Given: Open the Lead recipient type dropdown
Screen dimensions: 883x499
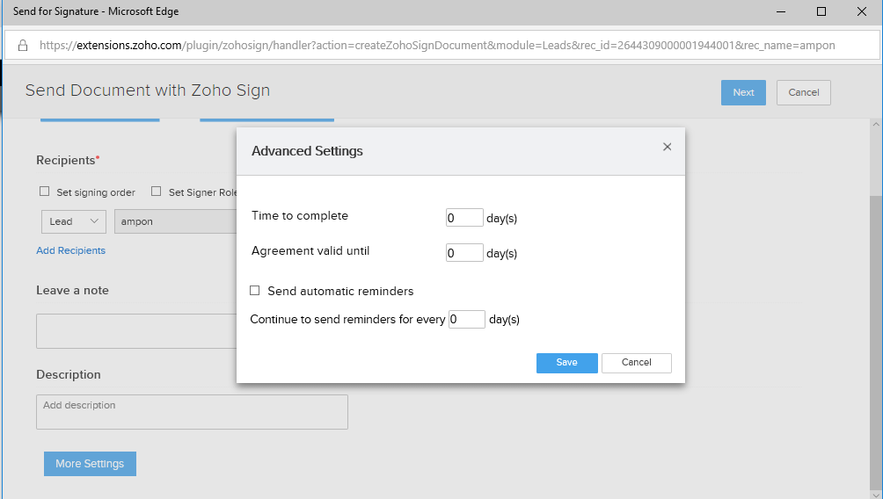Looking at the screenshot, I should click(74, 221).
